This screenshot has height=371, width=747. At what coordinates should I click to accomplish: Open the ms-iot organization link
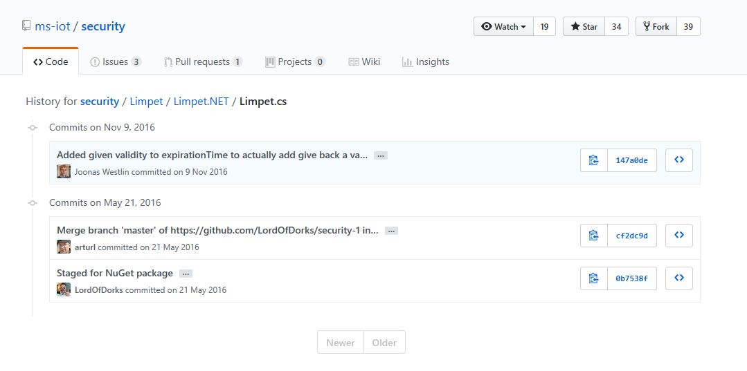[x=53, y=27]
